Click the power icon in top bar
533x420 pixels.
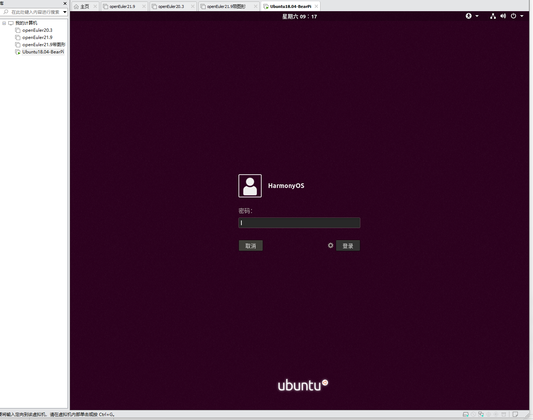[x=513, y=16]
